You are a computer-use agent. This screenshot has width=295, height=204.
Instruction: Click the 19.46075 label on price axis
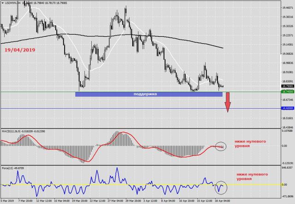[287, 8]
